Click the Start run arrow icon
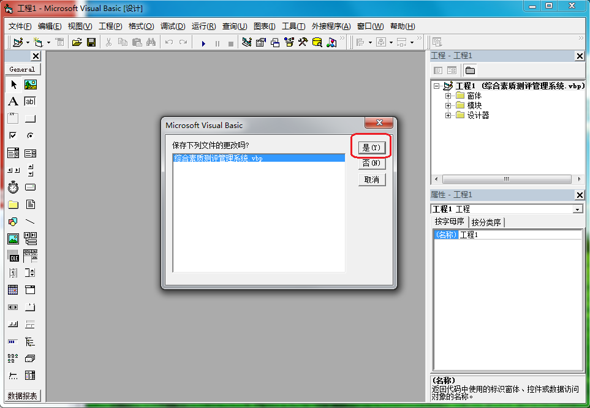 (203, 43)
